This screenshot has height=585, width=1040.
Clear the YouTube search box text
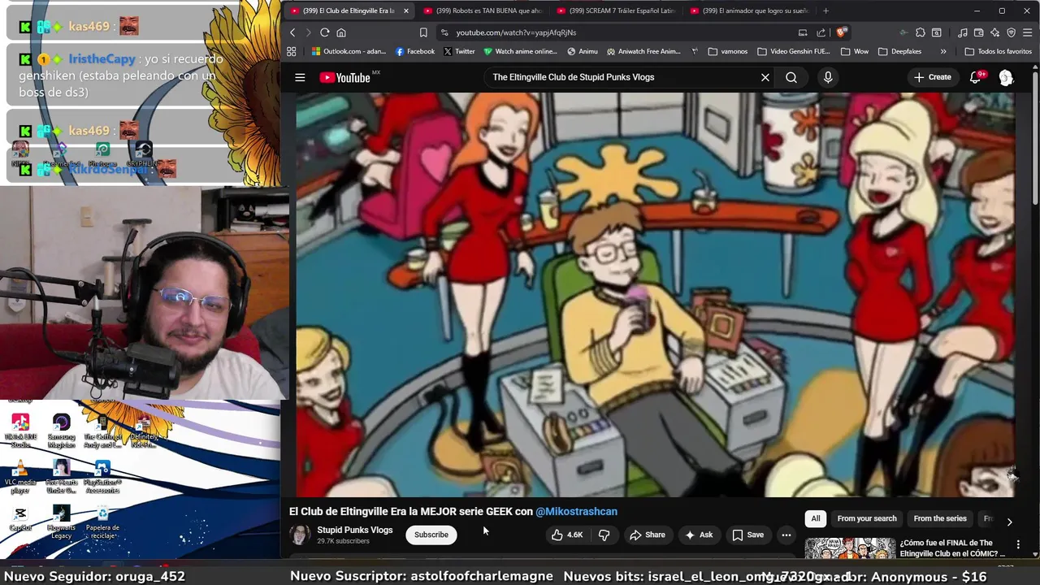(765, 77)
